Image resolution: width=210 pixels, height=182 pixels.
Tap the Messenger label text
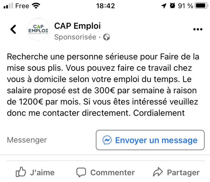coord(27,140)
